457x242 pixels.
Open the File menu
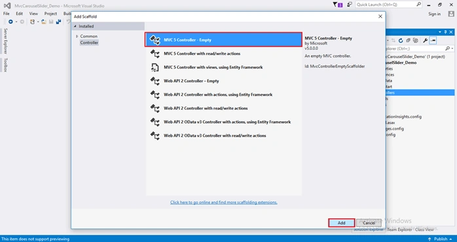tap(6, 13)
